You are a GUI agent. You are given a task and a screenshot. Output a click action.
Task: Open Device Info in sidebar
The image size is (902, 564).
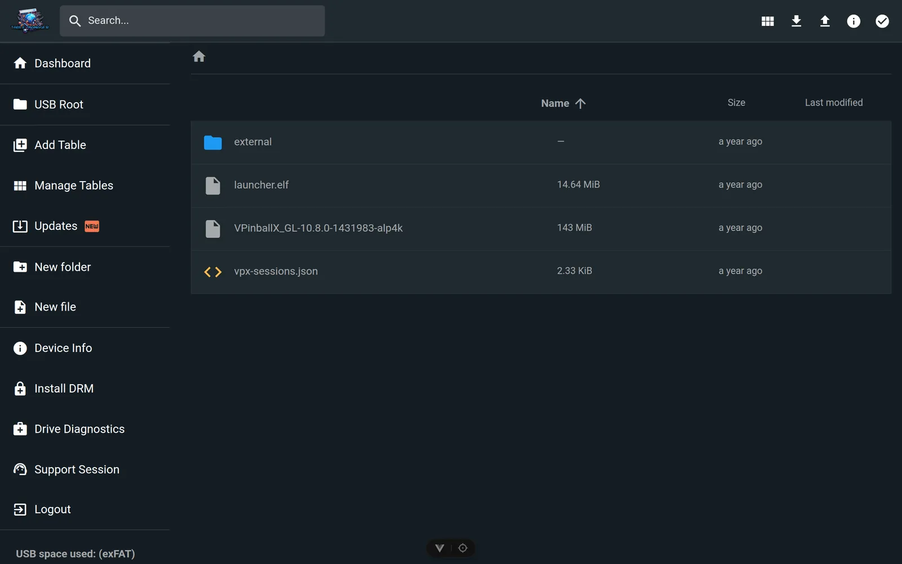(85, 348)
